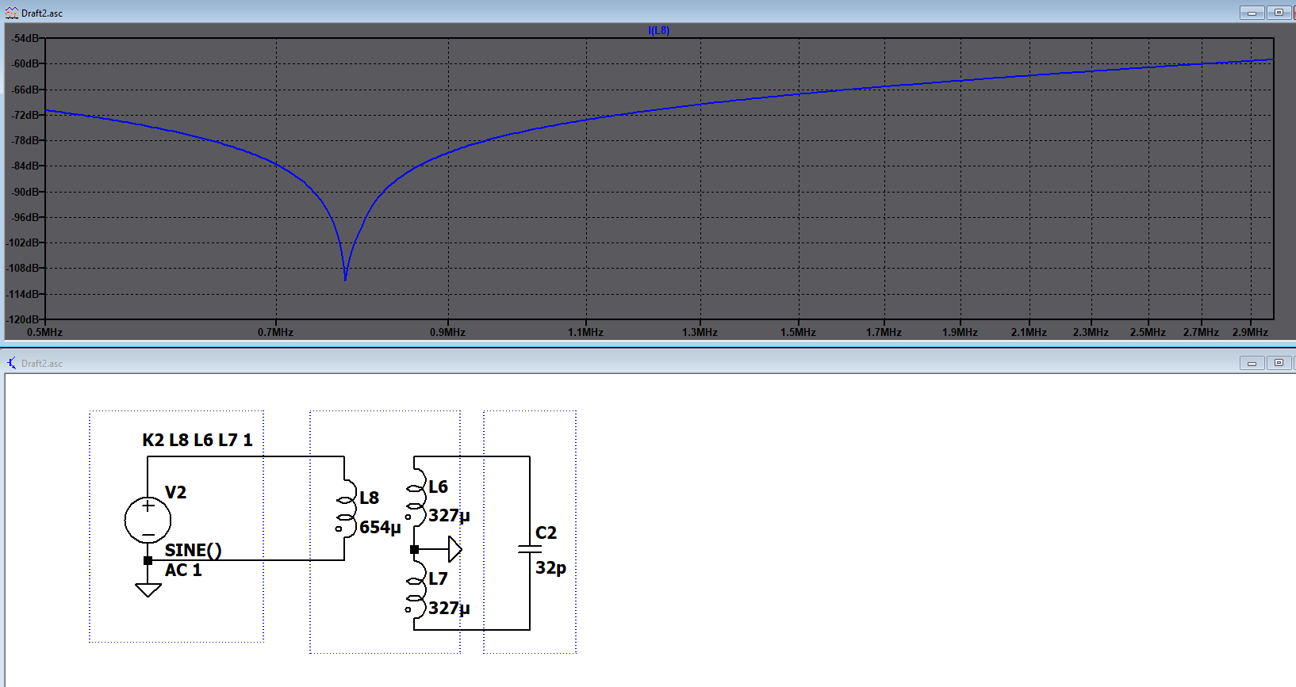Click the -120dB magnitude axis label
1296x687 pixels.
(22, 319)
